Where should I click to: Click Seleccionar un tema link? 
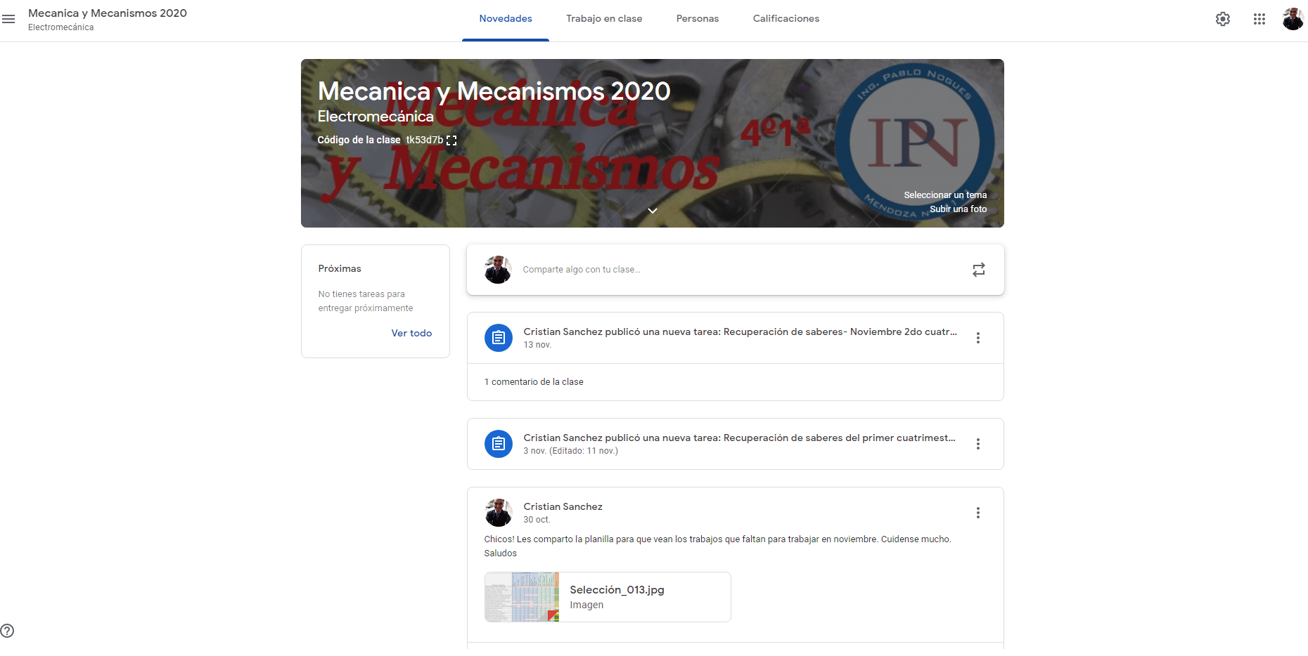tap(945, 195)
